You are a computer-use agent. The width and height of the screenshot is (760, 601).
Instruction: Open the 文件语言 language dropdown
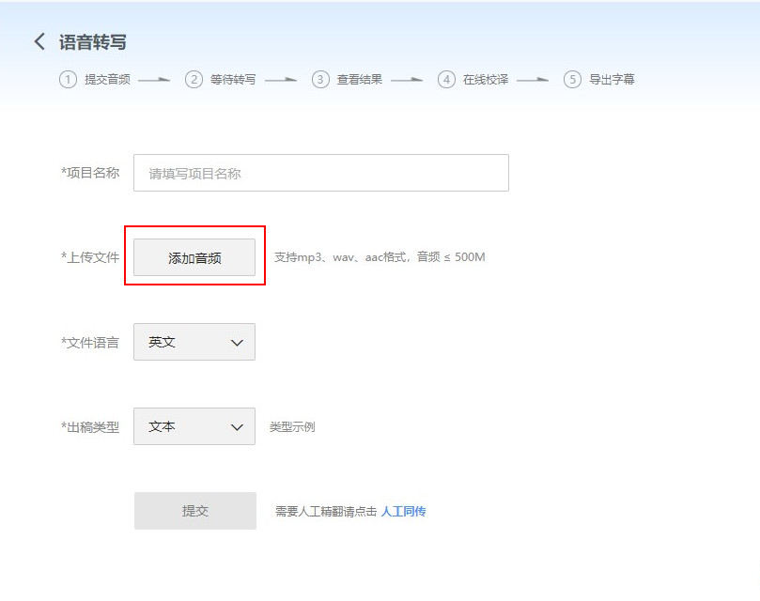(x=194, y=341)
